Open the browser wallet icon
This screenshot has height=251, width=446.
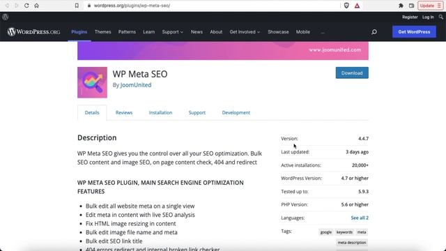411,6
